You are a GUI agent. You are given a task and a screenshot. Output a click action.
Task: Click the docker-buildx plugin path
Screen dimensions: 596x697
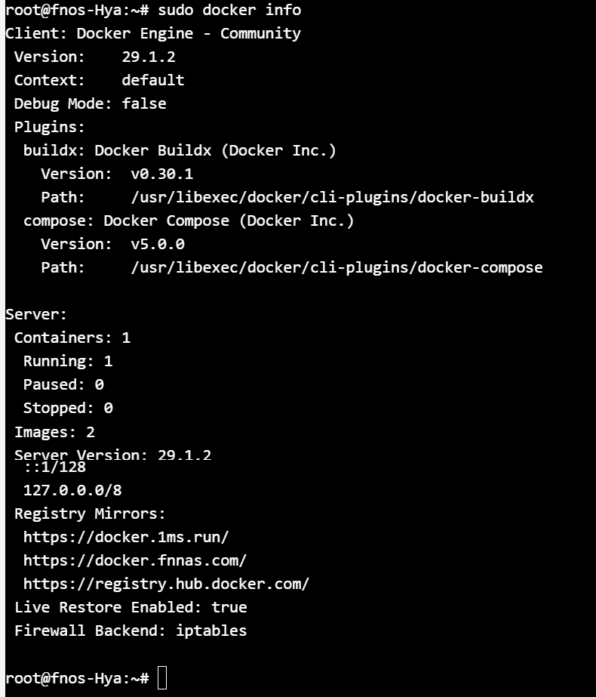tap(332, 197)
